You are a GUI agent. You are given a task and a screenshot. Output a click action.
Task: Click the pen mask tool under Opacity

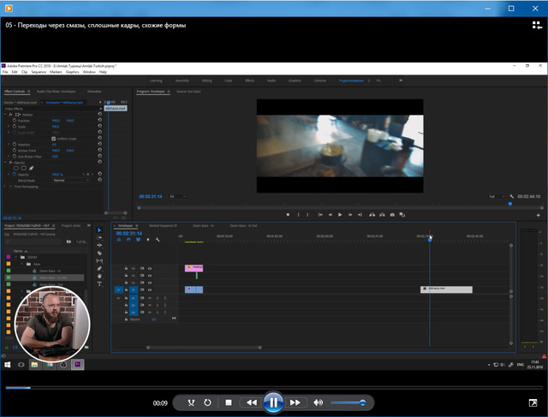32,168
